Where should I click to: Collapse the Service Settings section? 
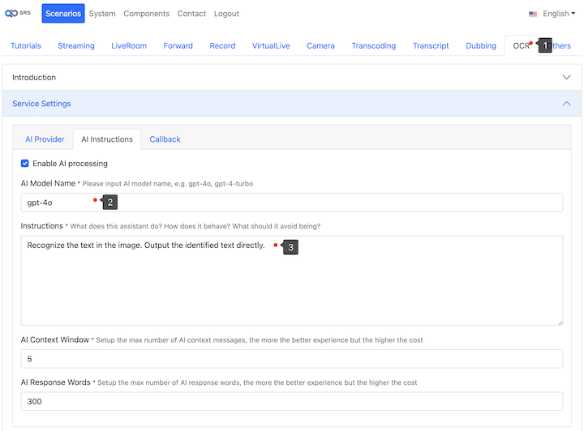pyautogui.click(x=566, y=104)
